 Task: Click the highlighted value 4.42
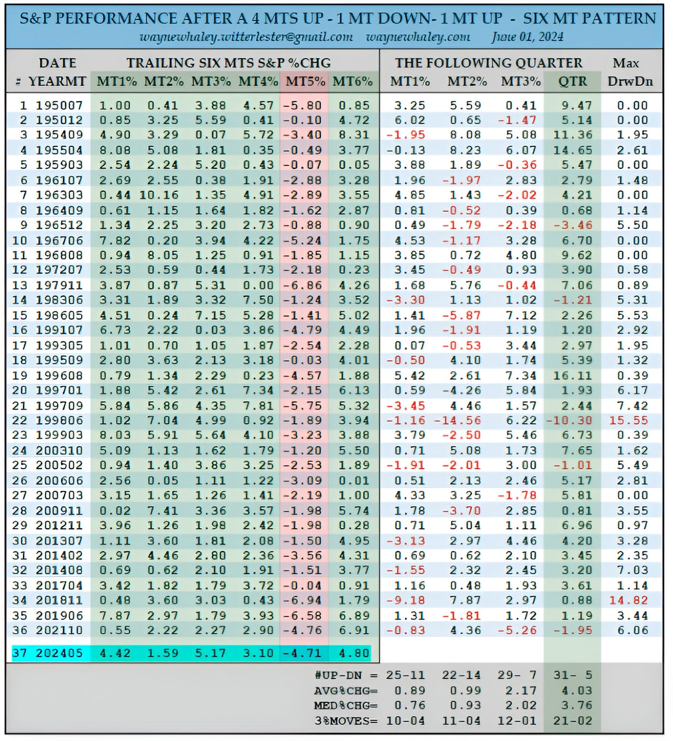[115, 653]
